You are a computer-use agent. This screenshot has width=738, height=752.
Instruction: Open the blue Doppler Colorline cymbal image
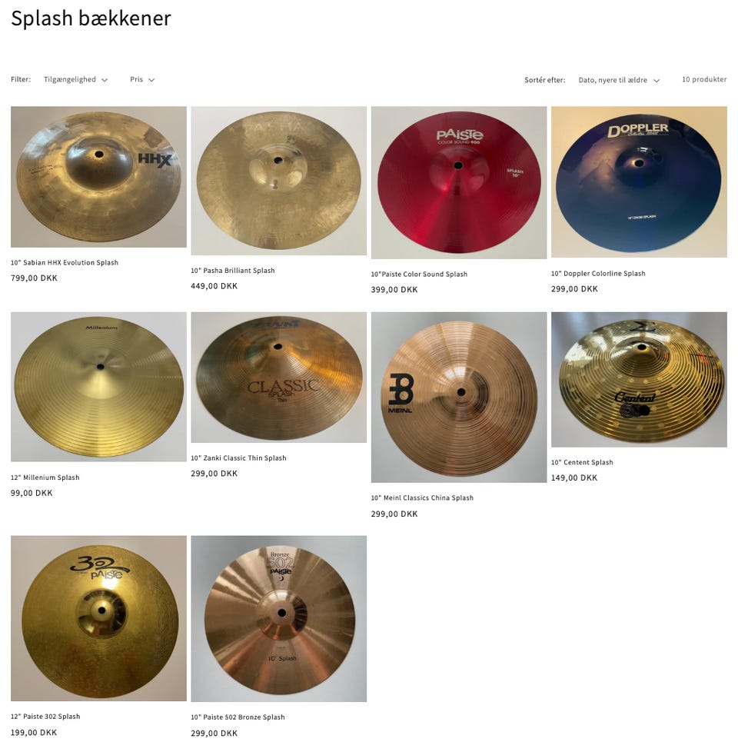(640, 181)
